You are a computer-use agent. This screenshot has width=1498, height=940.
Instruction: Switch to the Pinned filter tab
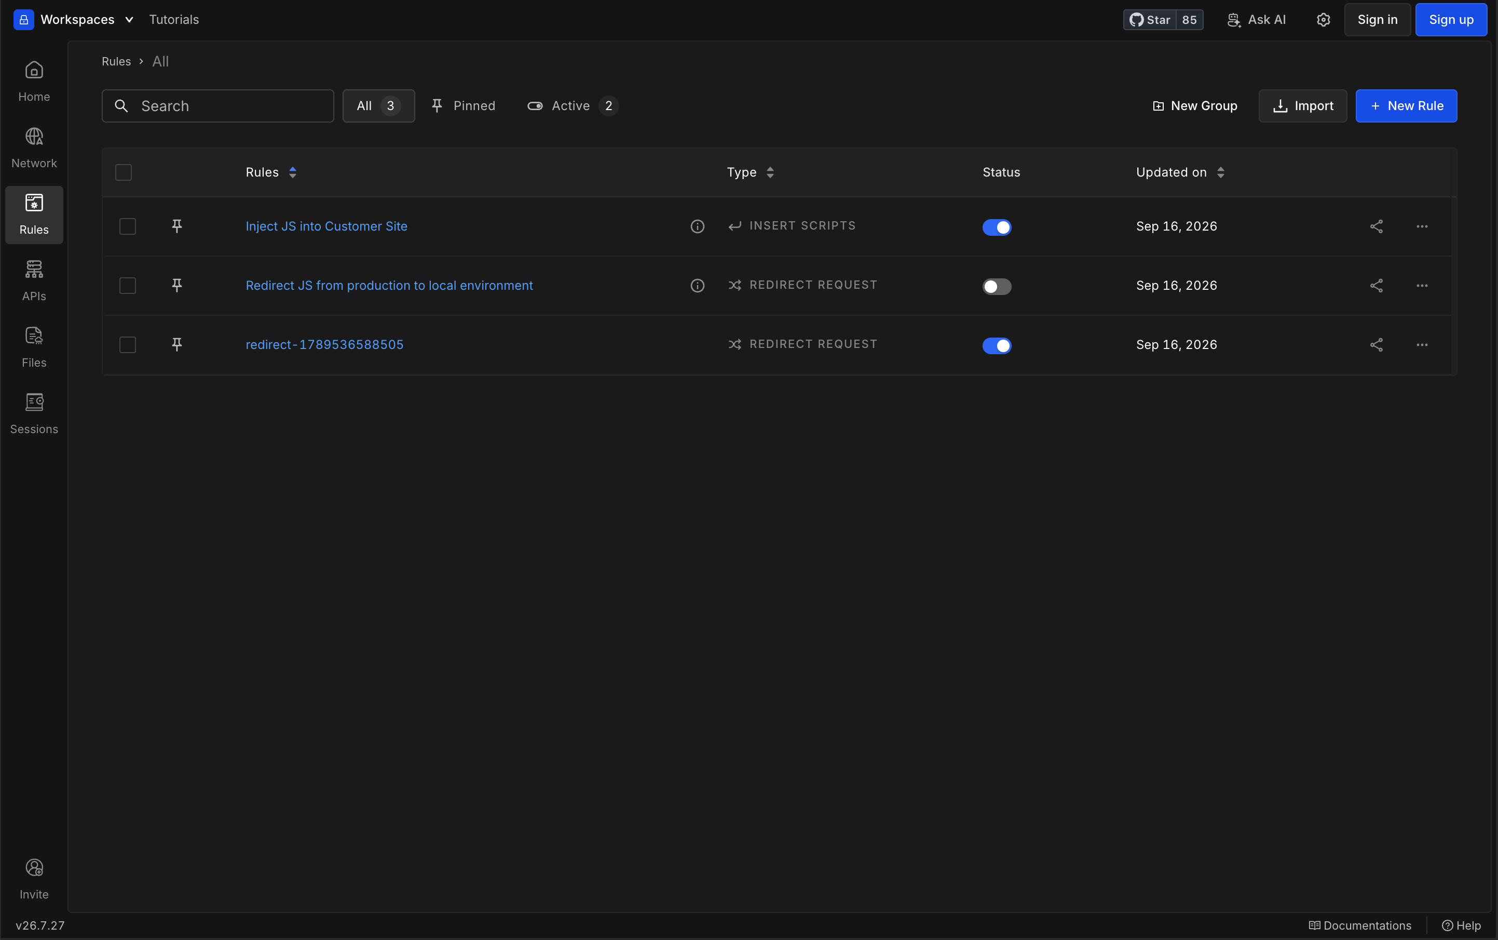[x=464, y=106]
